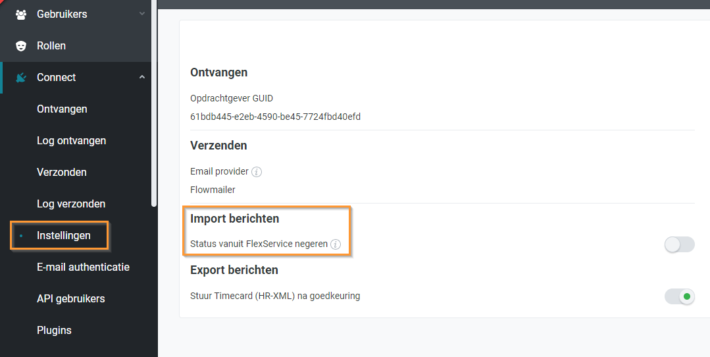Click the Connect plug icon
Viewport: 710px width, 357px height.
(21, 78)
